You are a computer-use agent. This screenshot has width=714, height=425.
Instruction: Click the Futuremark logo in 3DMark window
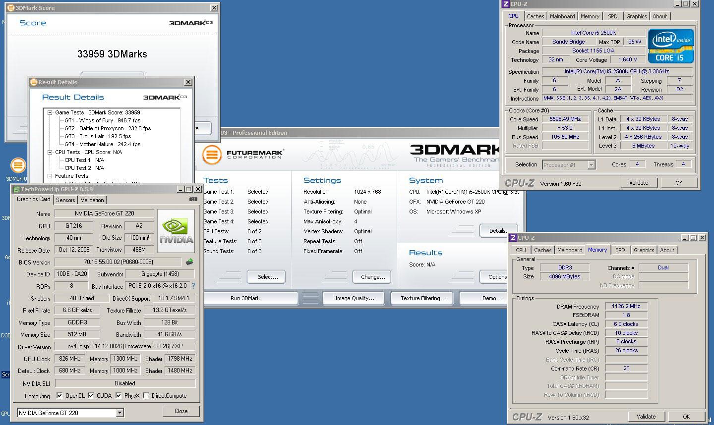click(x=243, y=154)
